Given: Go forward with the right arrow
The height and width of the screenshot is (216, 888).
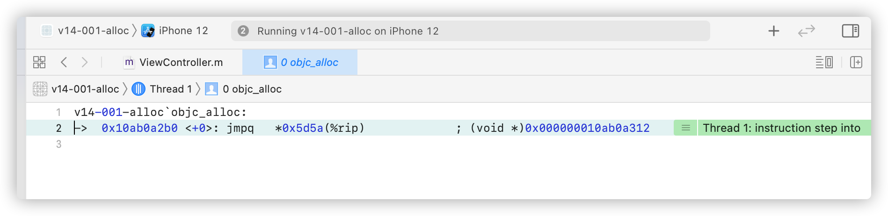Looking at the screenshot, I should click(x=84, y=62).
